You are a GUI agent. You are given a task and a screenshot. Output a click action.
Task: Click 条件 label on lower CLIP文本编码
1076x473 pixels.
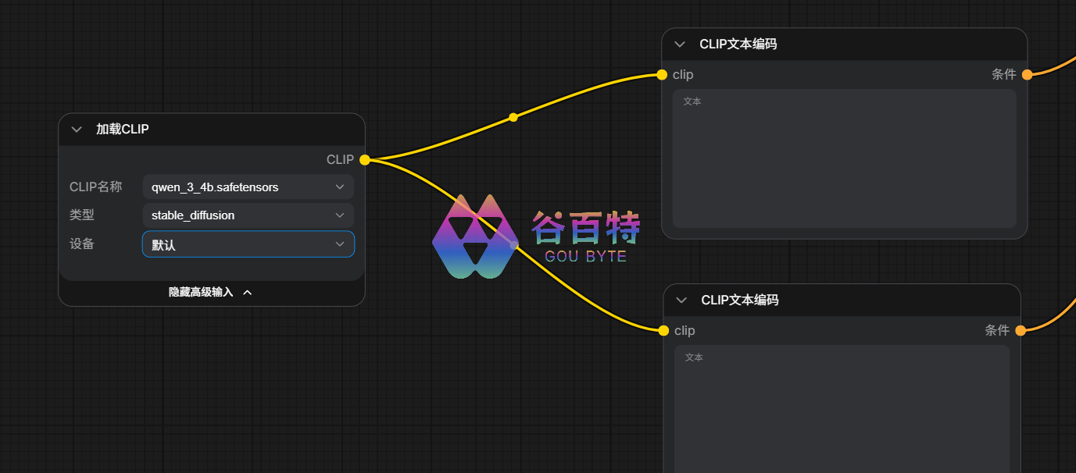click(998, 331)
